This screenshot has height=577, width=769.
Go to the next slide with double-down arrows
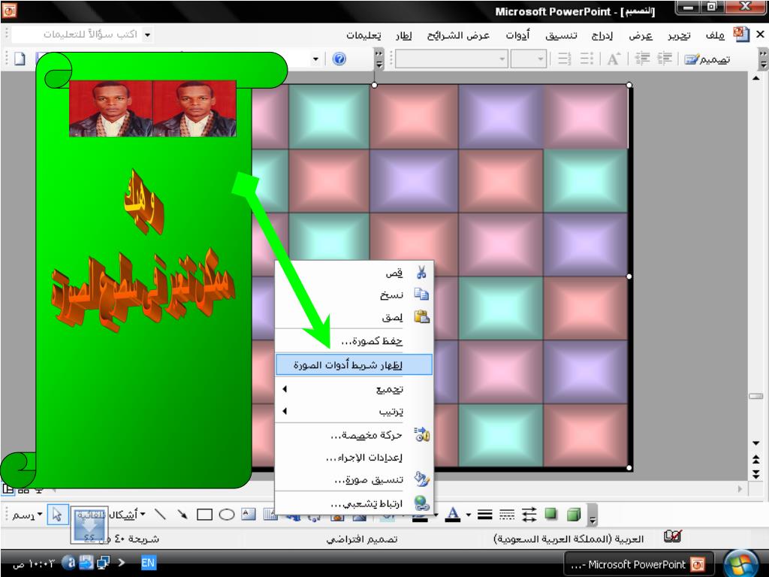[756, 474]
